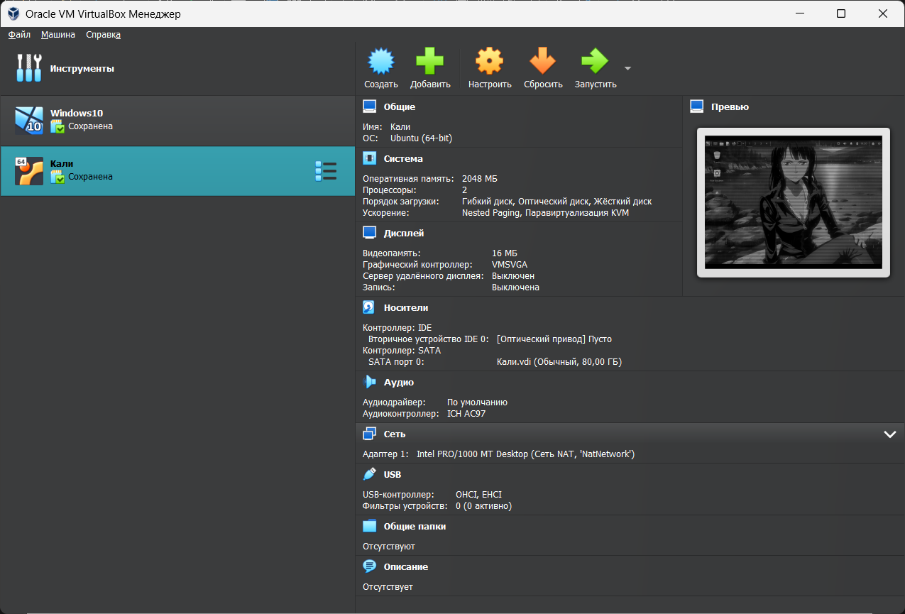Click the Сбросить orange arrow icon

tap(543, 62)
